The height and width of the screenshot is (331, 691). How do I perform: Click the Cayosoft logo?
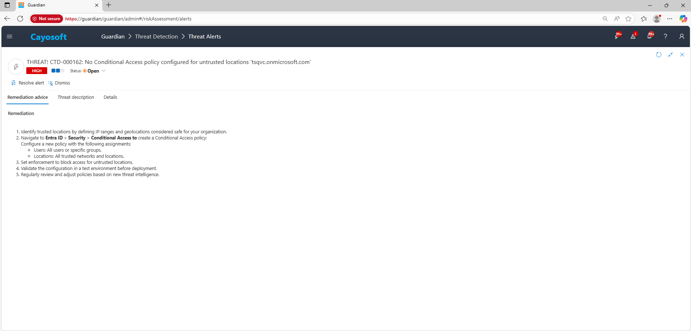(49, 37)
